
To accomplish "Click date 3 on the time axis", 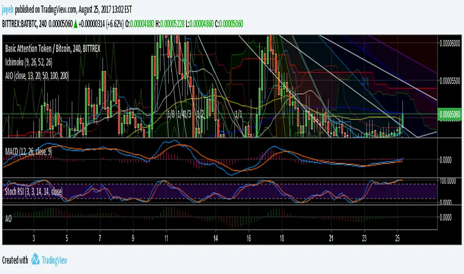I will pyautogui.click(x=34, y=239).
